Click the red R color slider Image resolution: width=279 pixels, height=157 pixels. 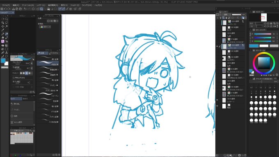(x=263, y=34)
